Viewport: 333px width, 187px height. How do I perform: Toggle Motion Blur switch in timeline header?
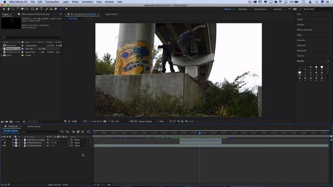(83, 132)
